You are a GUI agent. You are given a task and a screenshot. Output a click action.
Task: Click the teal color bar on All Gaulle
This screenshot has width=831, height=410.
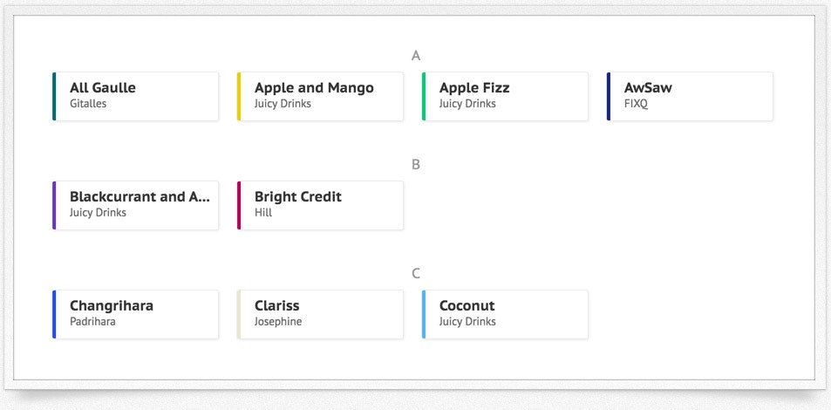(54, 96)
